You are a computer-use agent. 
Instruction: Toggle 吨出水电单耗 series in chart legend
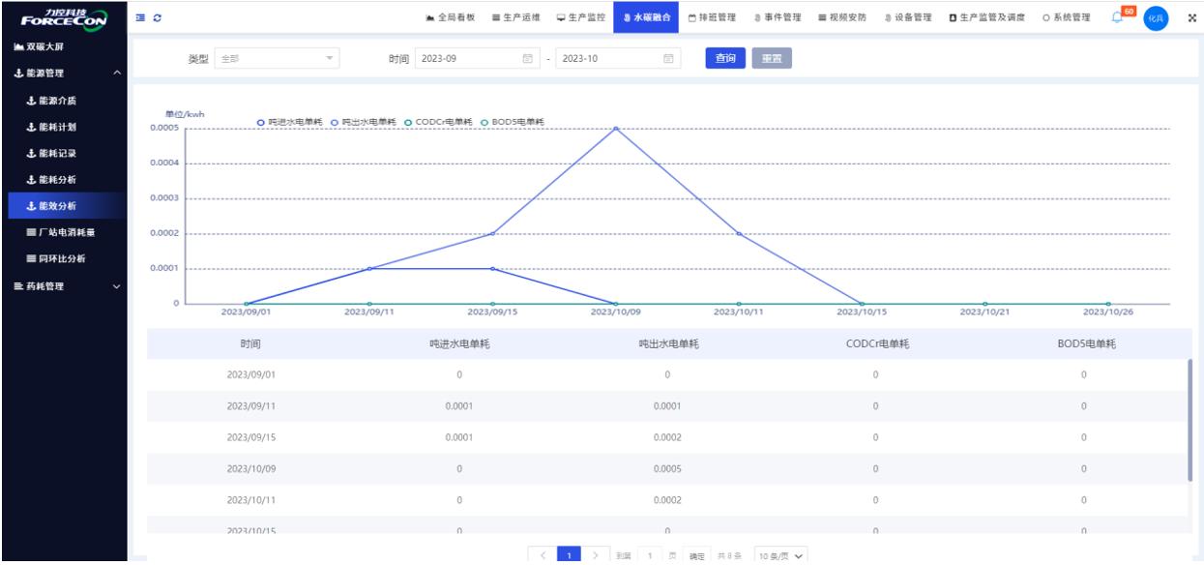coord(366,121)
